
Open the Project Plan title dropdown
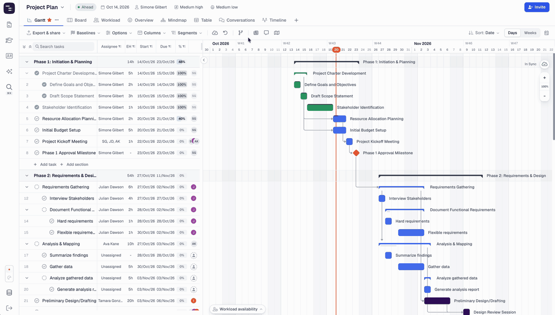pos(45,7)
